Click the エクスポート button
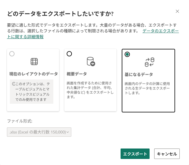 pos(135,154)
